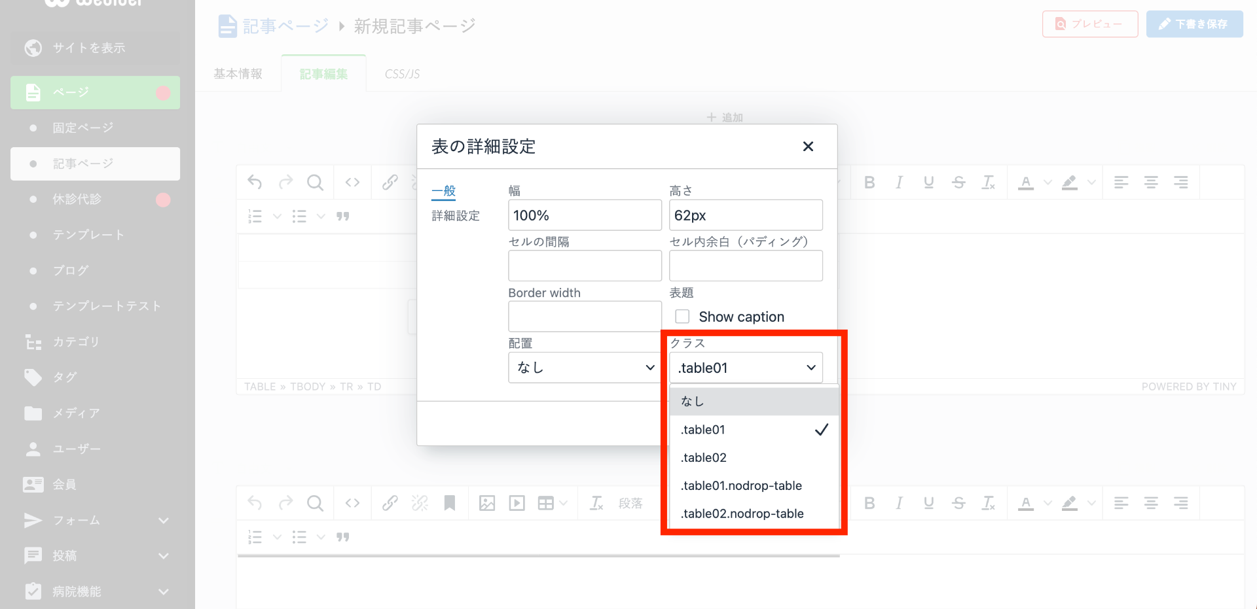Screen dimensions: 1257x609
Task: Click the insert image icon in lower toolbar
Action: [487, 503]
